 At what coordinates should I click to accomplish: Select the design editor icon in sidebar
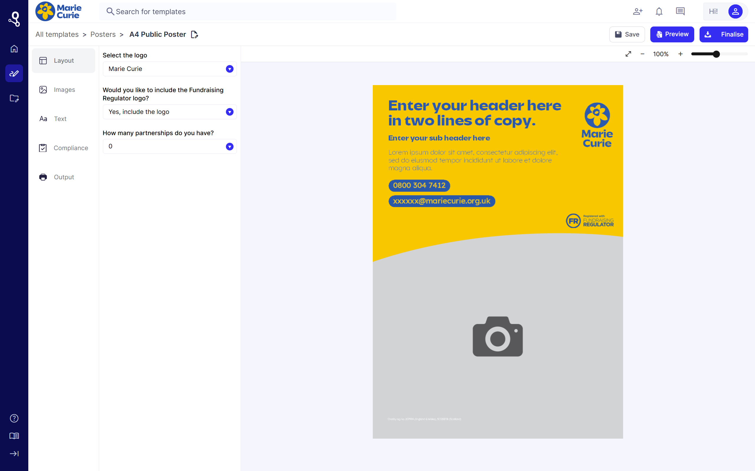(x=14, y=74)
